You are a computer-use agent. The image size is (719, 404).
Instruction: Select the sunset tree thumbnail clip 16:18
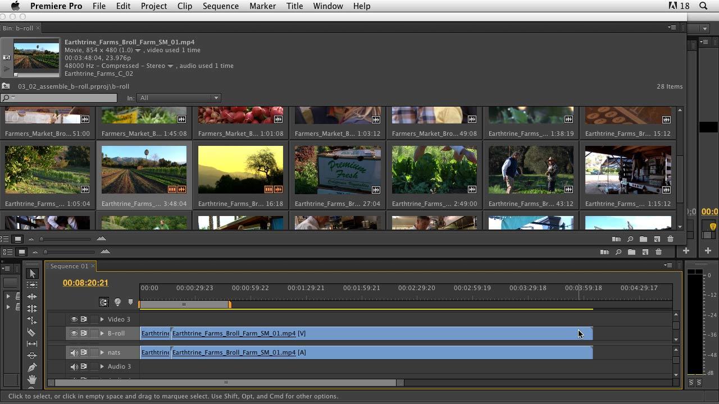coord(240,170)
